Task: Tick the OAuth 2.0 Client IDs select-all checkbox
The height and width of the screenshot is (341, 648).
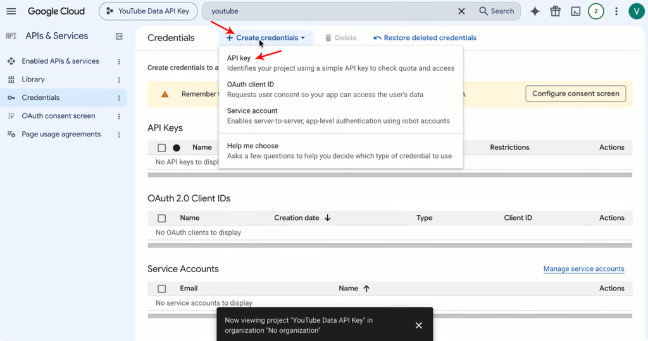Action: coord(161,218)
